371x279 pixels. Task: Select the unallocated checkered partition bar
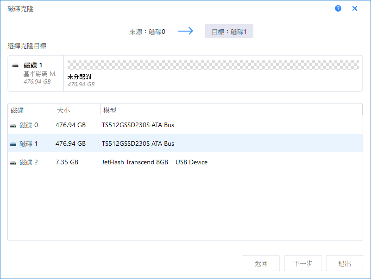(x=213, y=65)
